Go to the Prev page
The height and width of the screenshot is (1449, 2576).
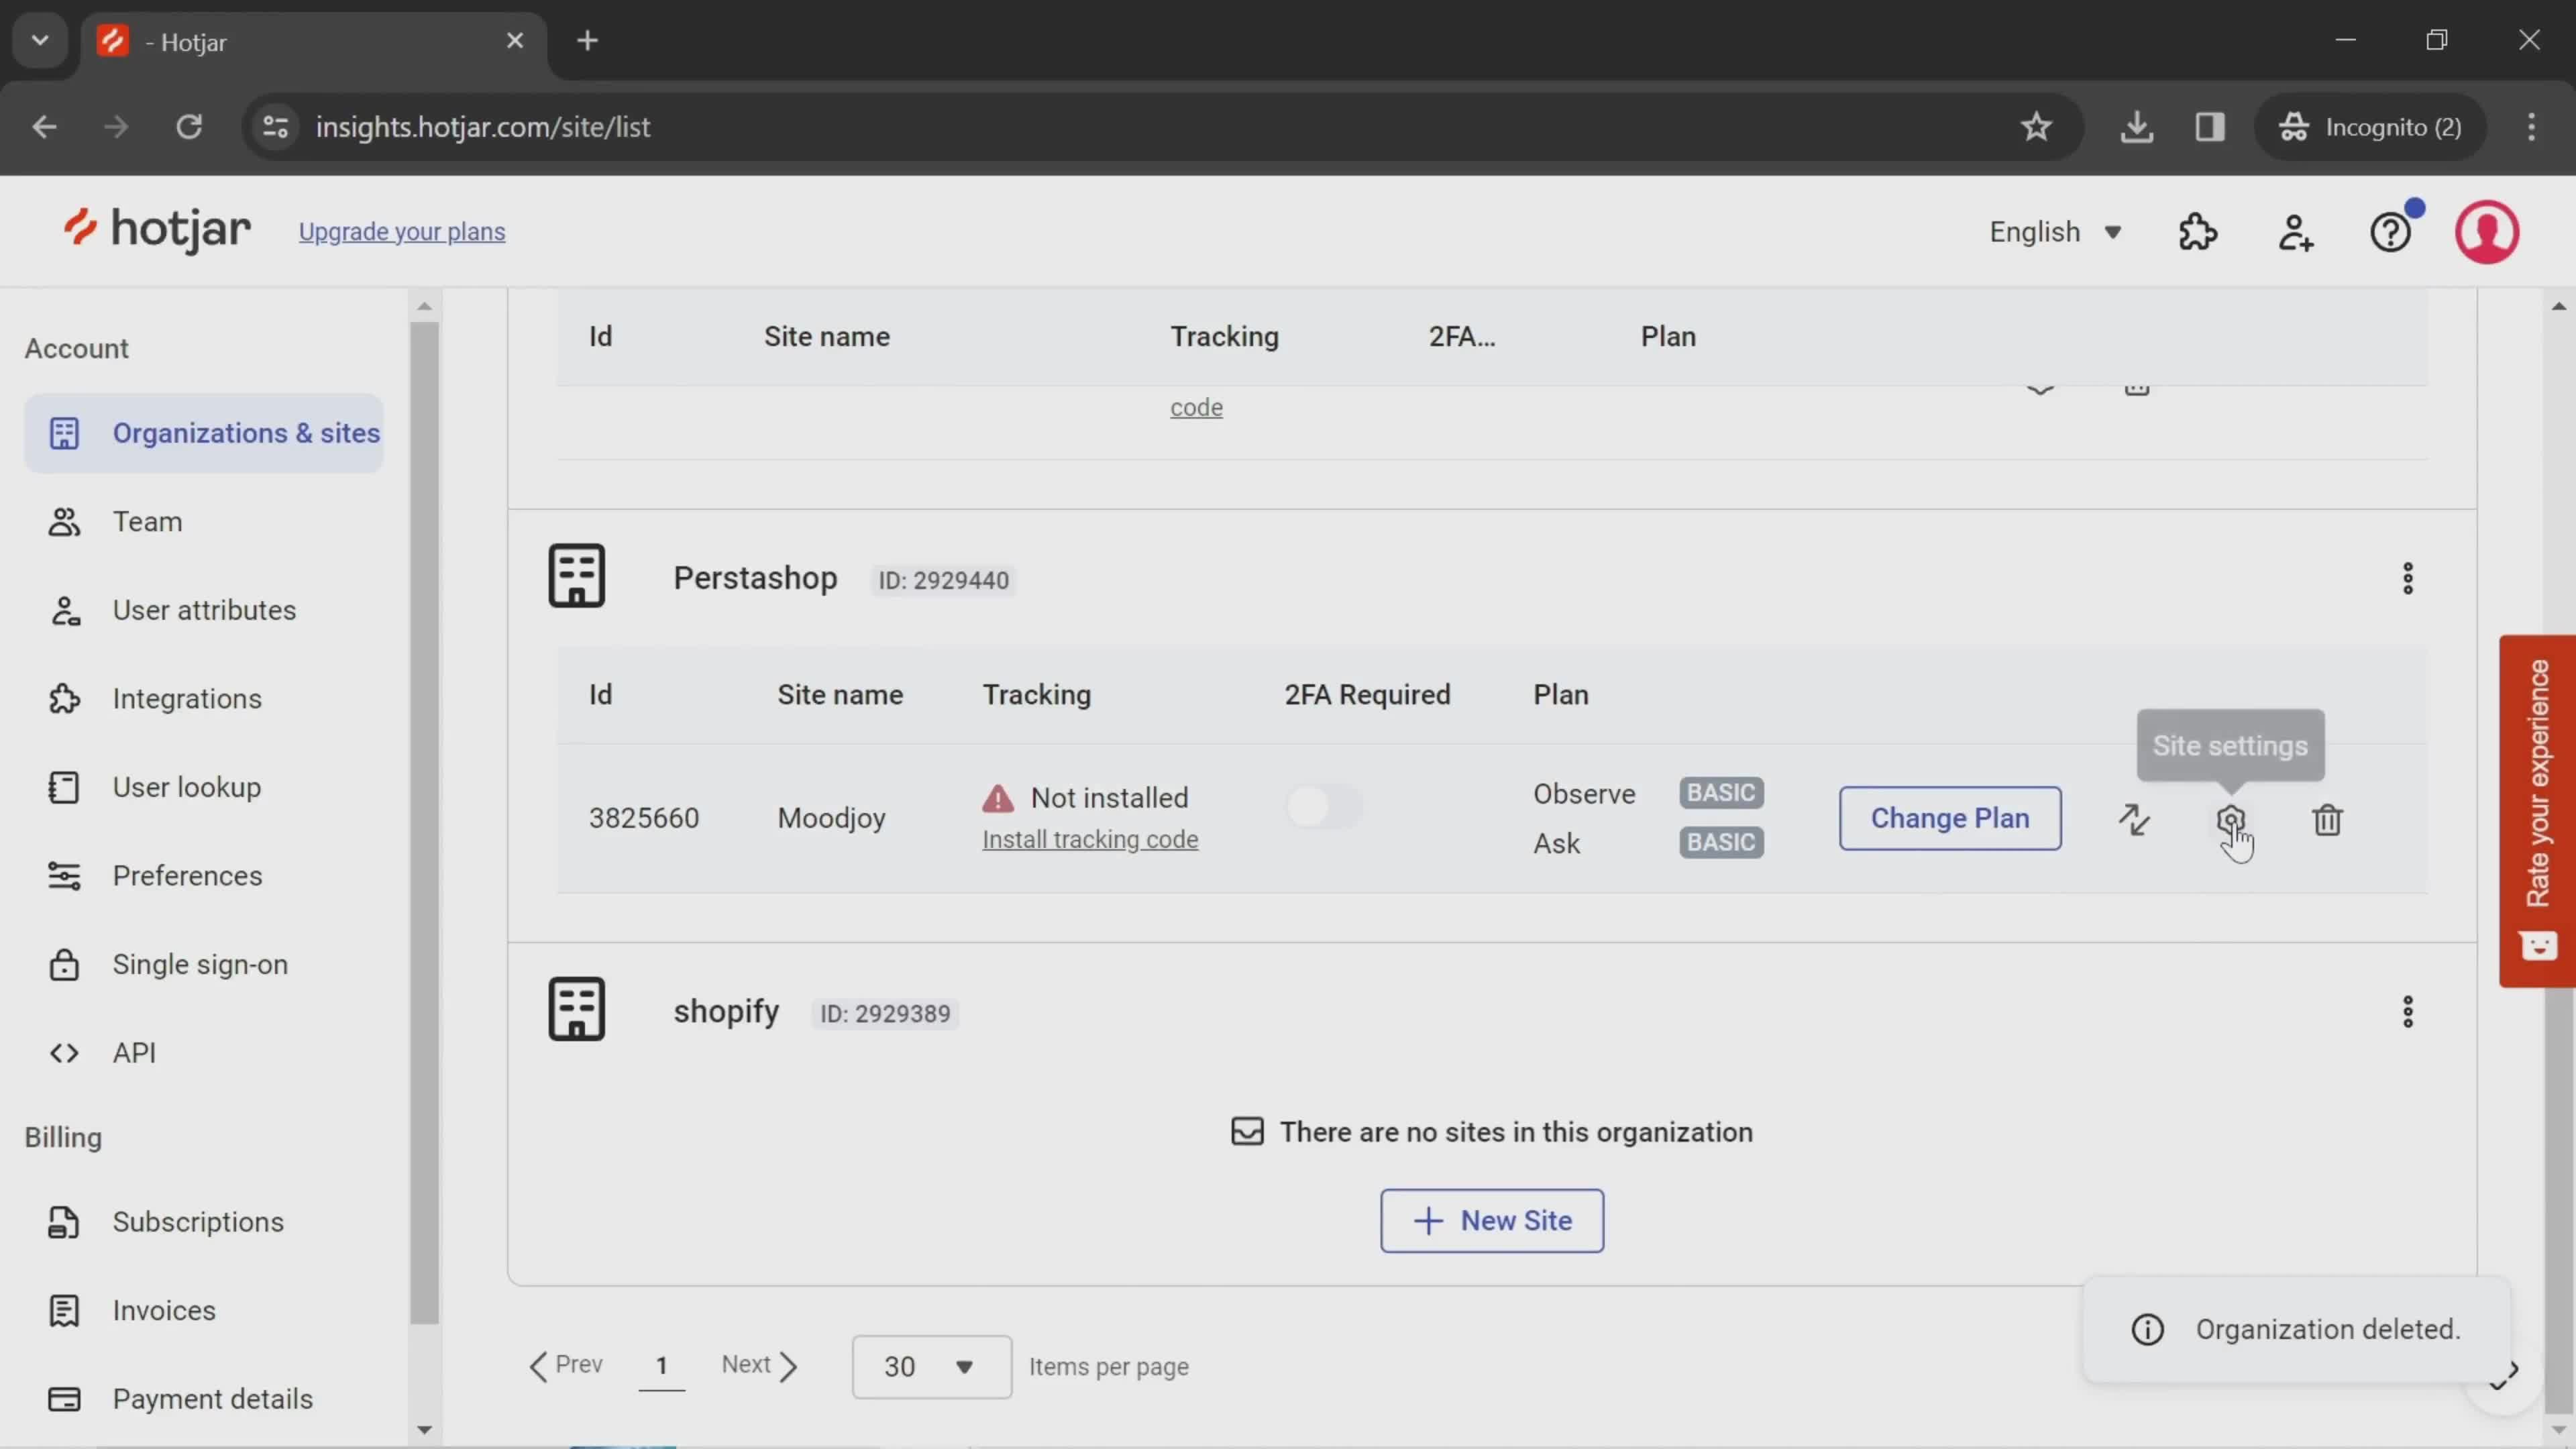pos(566,1365)
